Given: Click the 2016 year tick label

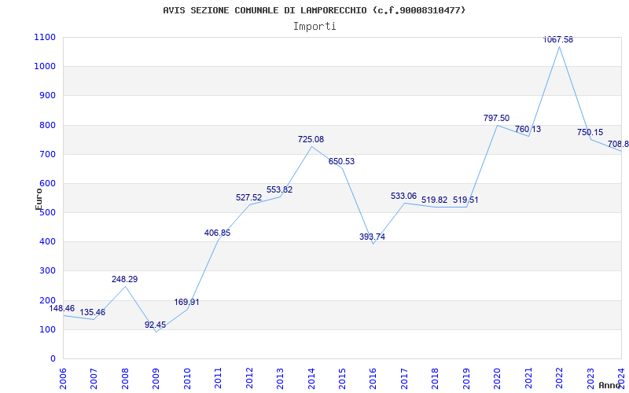Looking at the screenshot, I should tap(373, 379).
